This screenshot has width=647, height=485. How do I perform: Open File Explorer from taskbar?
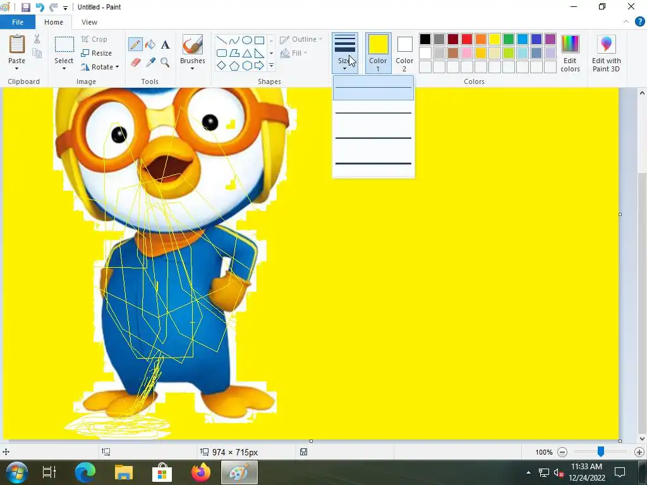(x=123, y=472)
